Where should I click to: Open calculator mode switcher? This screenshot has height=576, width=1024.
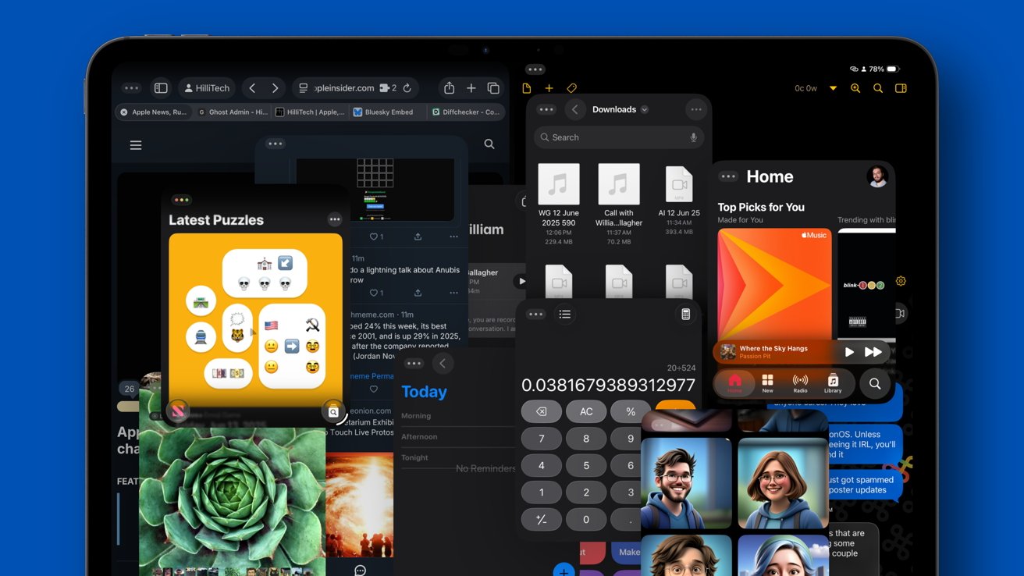(x=685, y=314)
